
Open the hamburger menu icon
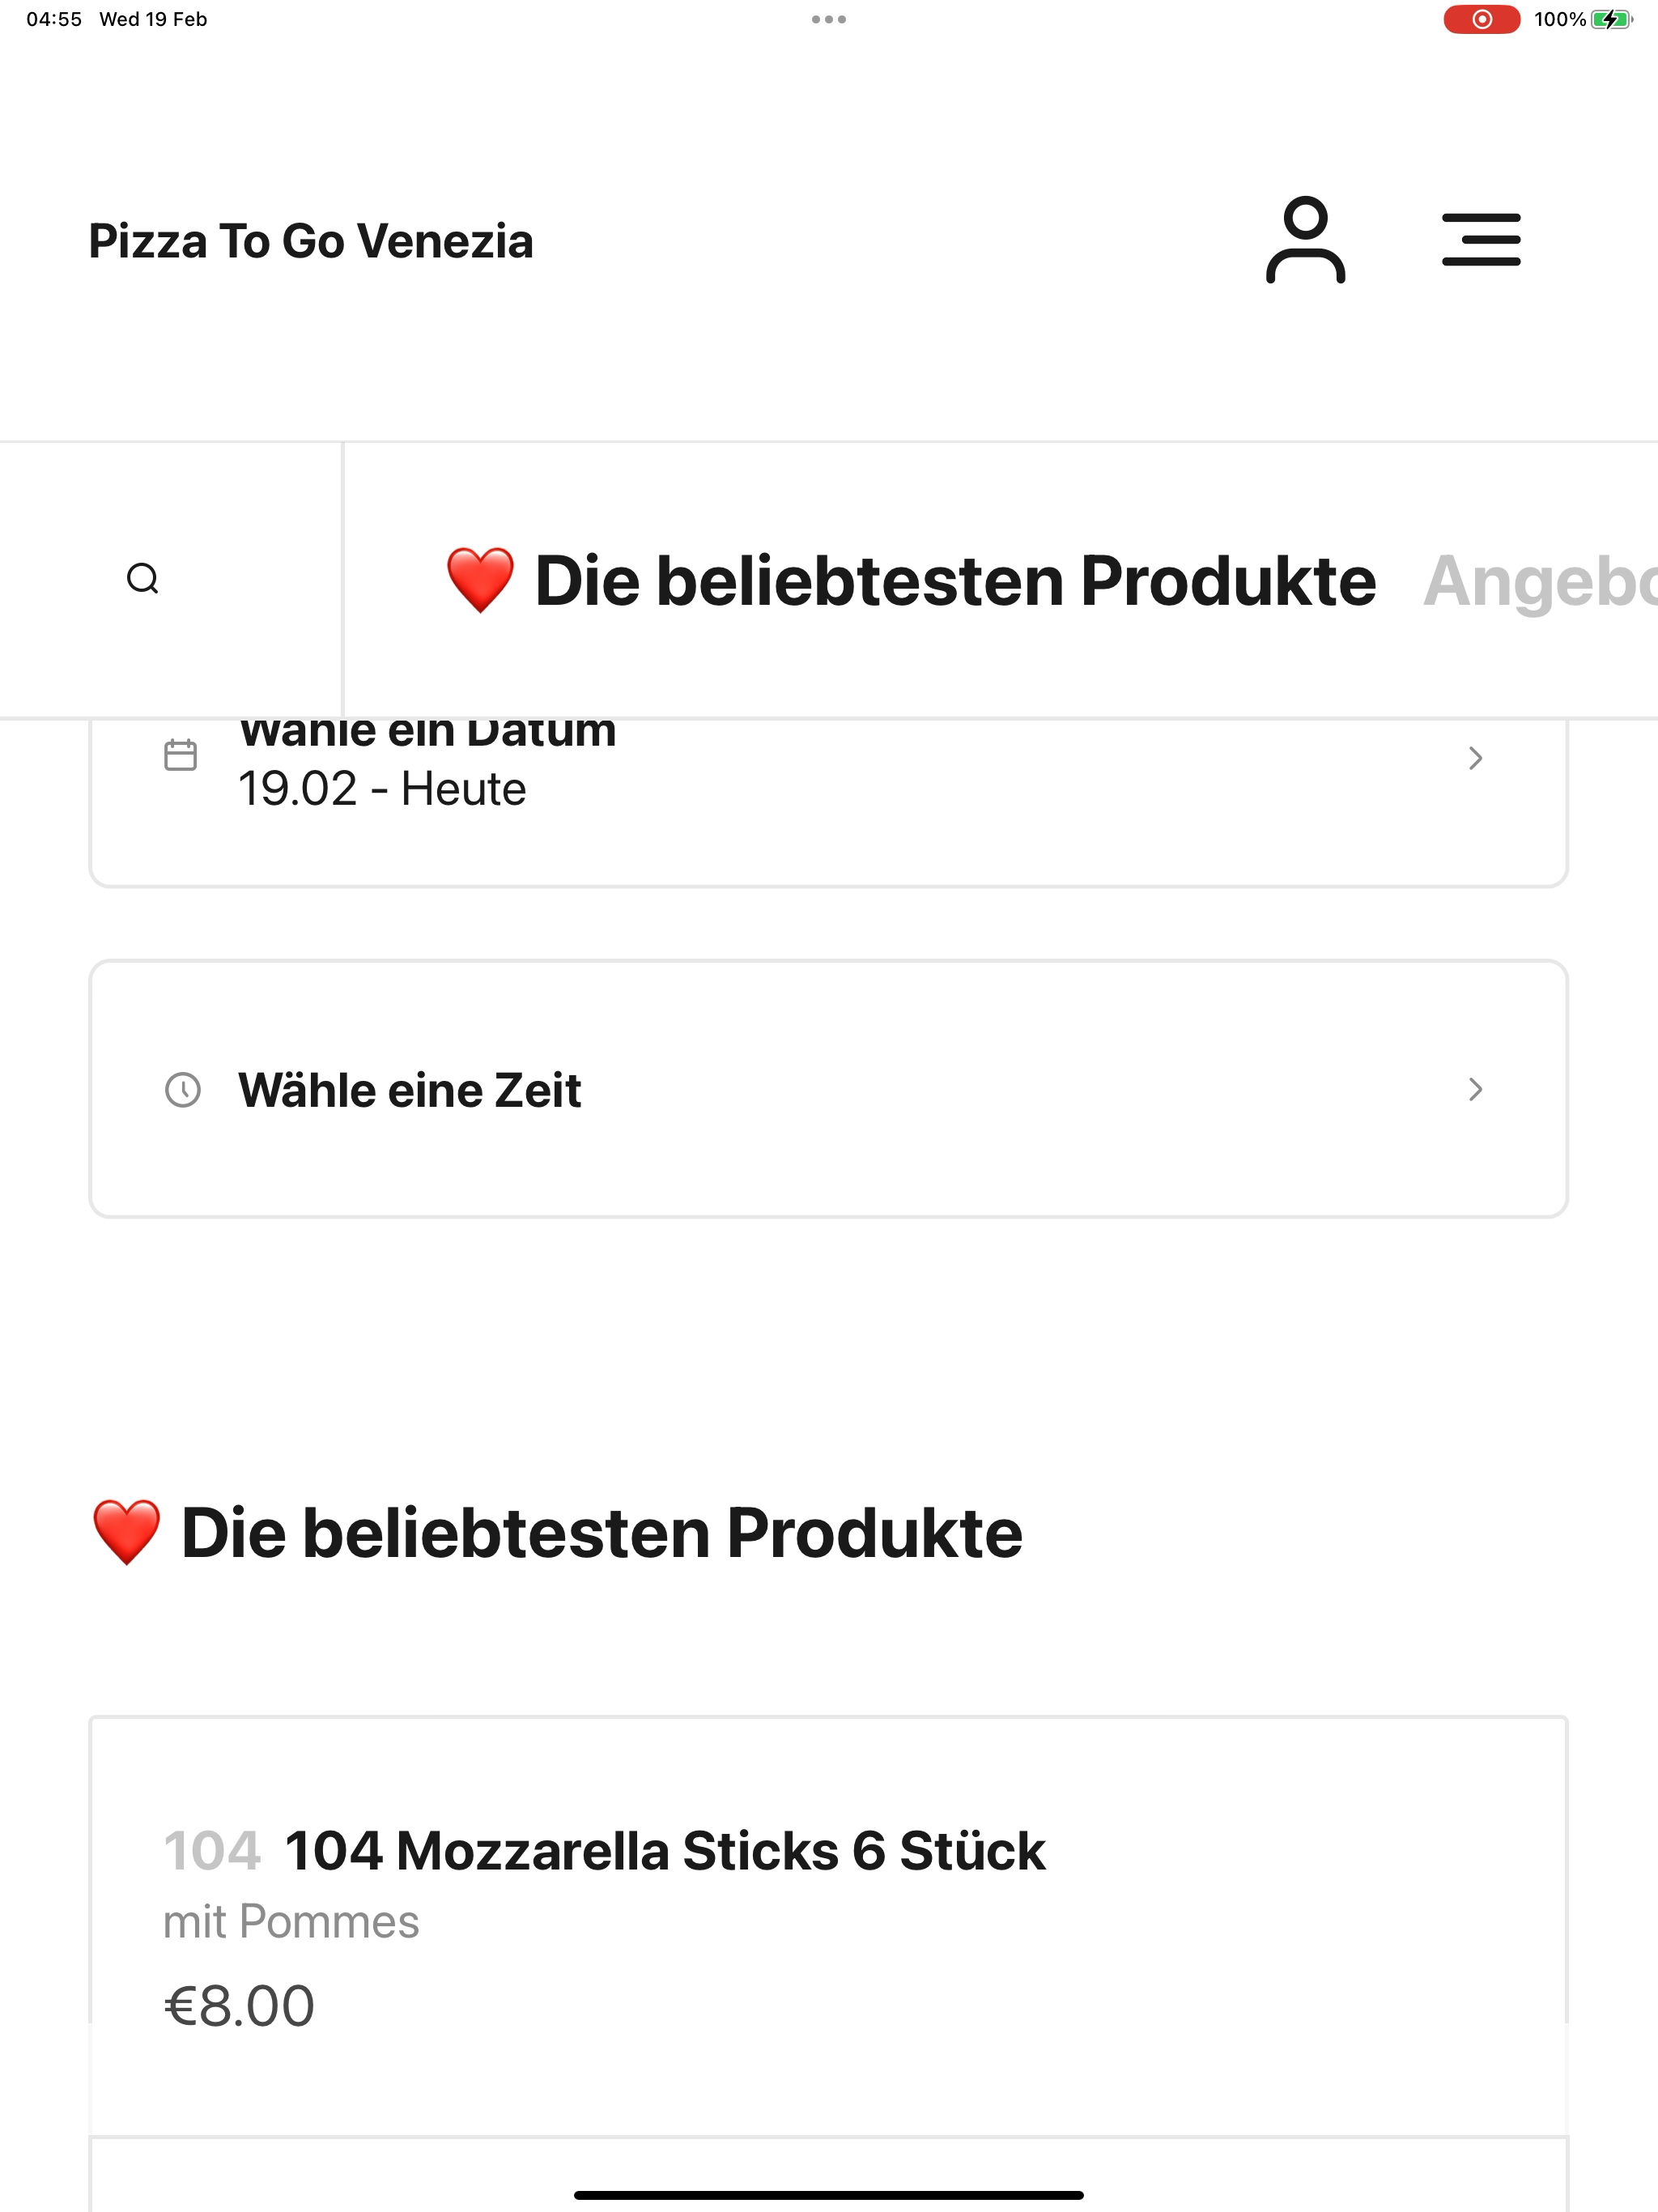tap(1481, 240)
